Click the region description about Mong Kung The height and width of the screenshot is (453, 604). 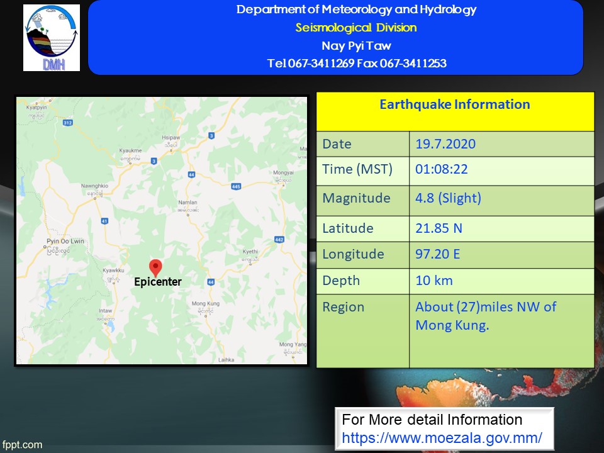[486, 316]
